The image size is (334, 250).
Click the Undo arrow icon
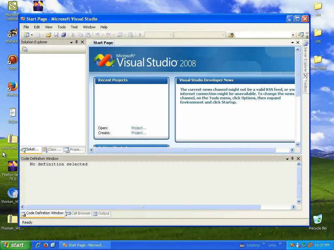click(97, 35)
